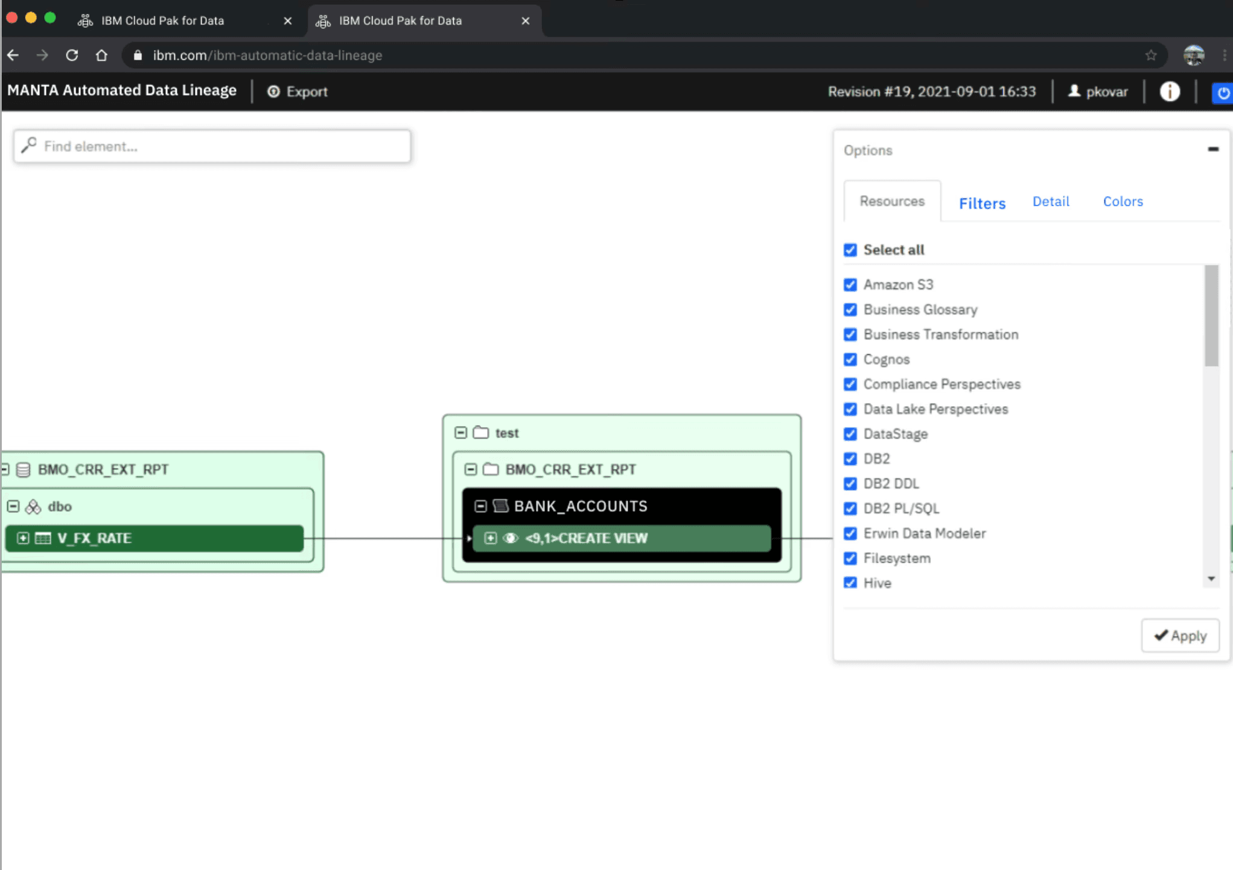The width and height of the screenshot is (1233, 870).
Task: Uncheck the Amazon S3 resource checkbox
Action: tap(850, 285)
